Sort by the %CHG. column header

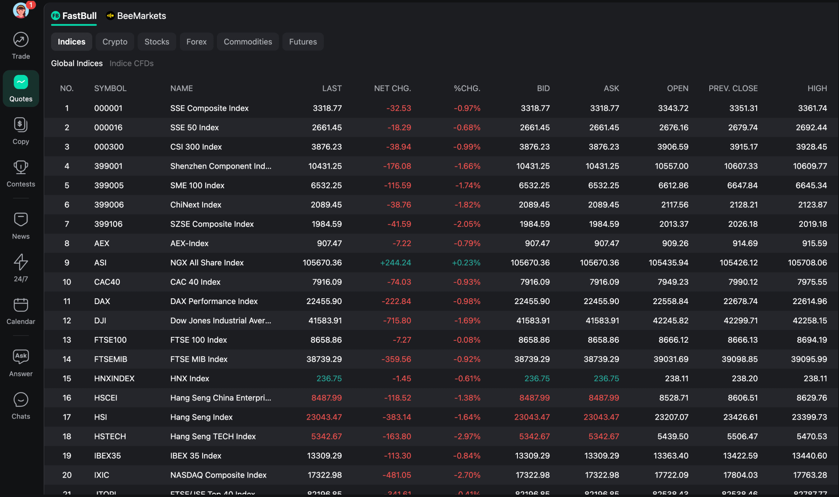pos(466,88)
